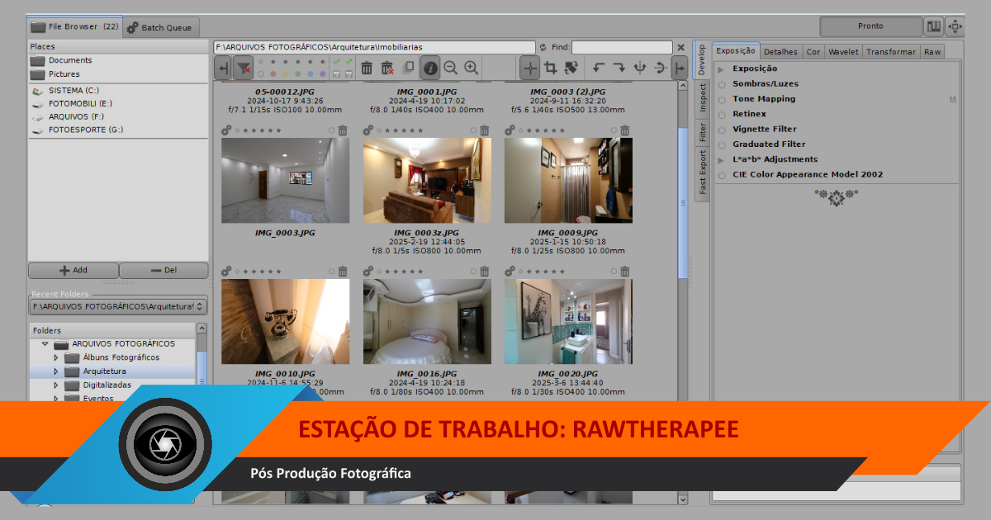
Task: Clear all filters funnel icon
Action: click(x=243, y=69)
